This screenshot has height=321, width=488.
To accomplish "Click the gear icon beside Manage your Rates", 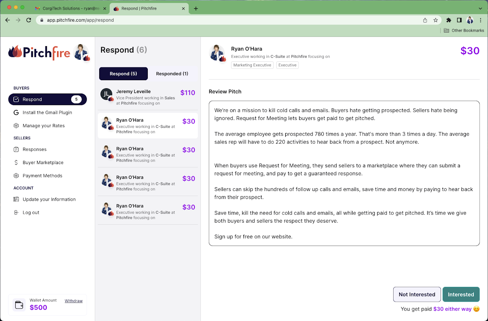I will (16, 126).
